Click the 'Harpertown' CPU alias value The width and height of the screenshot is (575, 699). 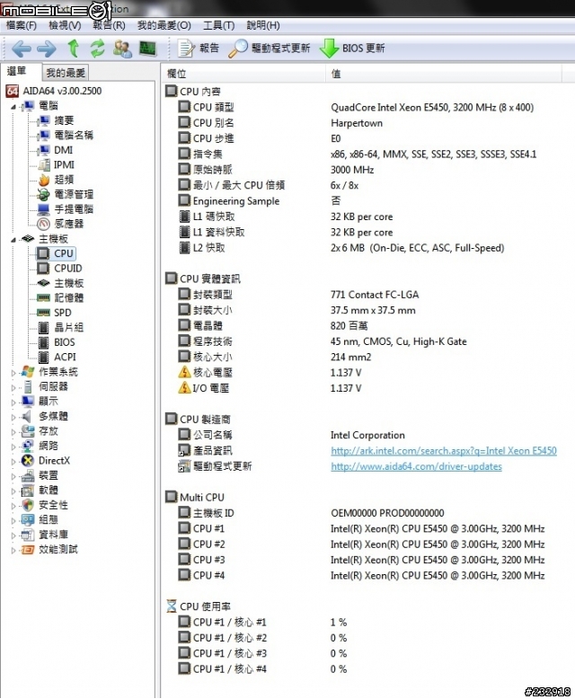(357, 123)
